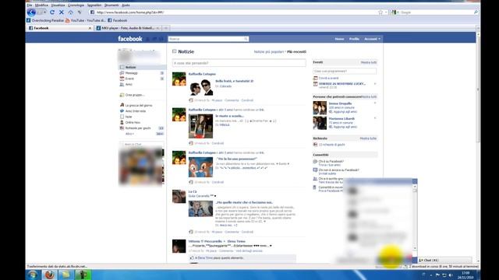Open Firefox from the Windows taskbar
The image size is (499, 280).
50,275
